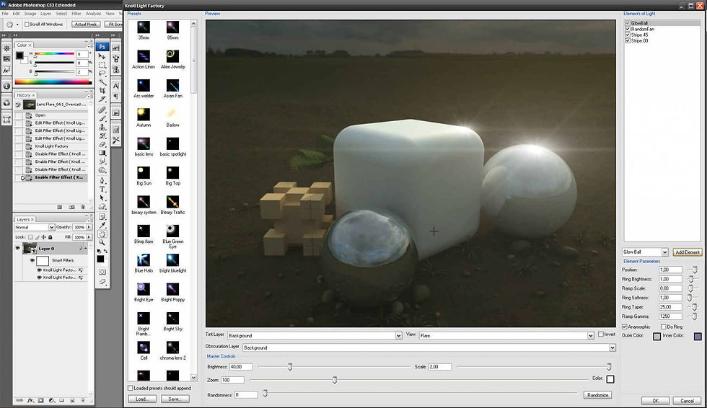Viewport: 707px width, 408px height.
Task: Open the File menu
Action: [x=5, y=14]
